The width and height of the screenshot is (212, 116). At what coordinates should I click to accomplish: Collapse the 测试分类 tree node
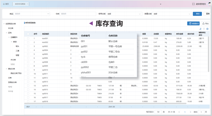6,69
